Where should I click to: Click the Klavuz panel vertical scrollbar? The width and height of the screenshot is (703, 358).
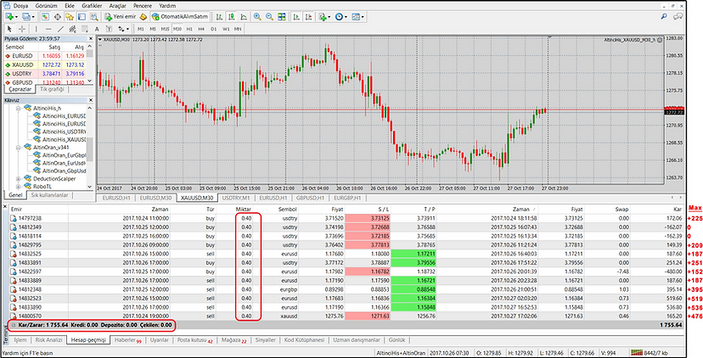coord(90,148)
